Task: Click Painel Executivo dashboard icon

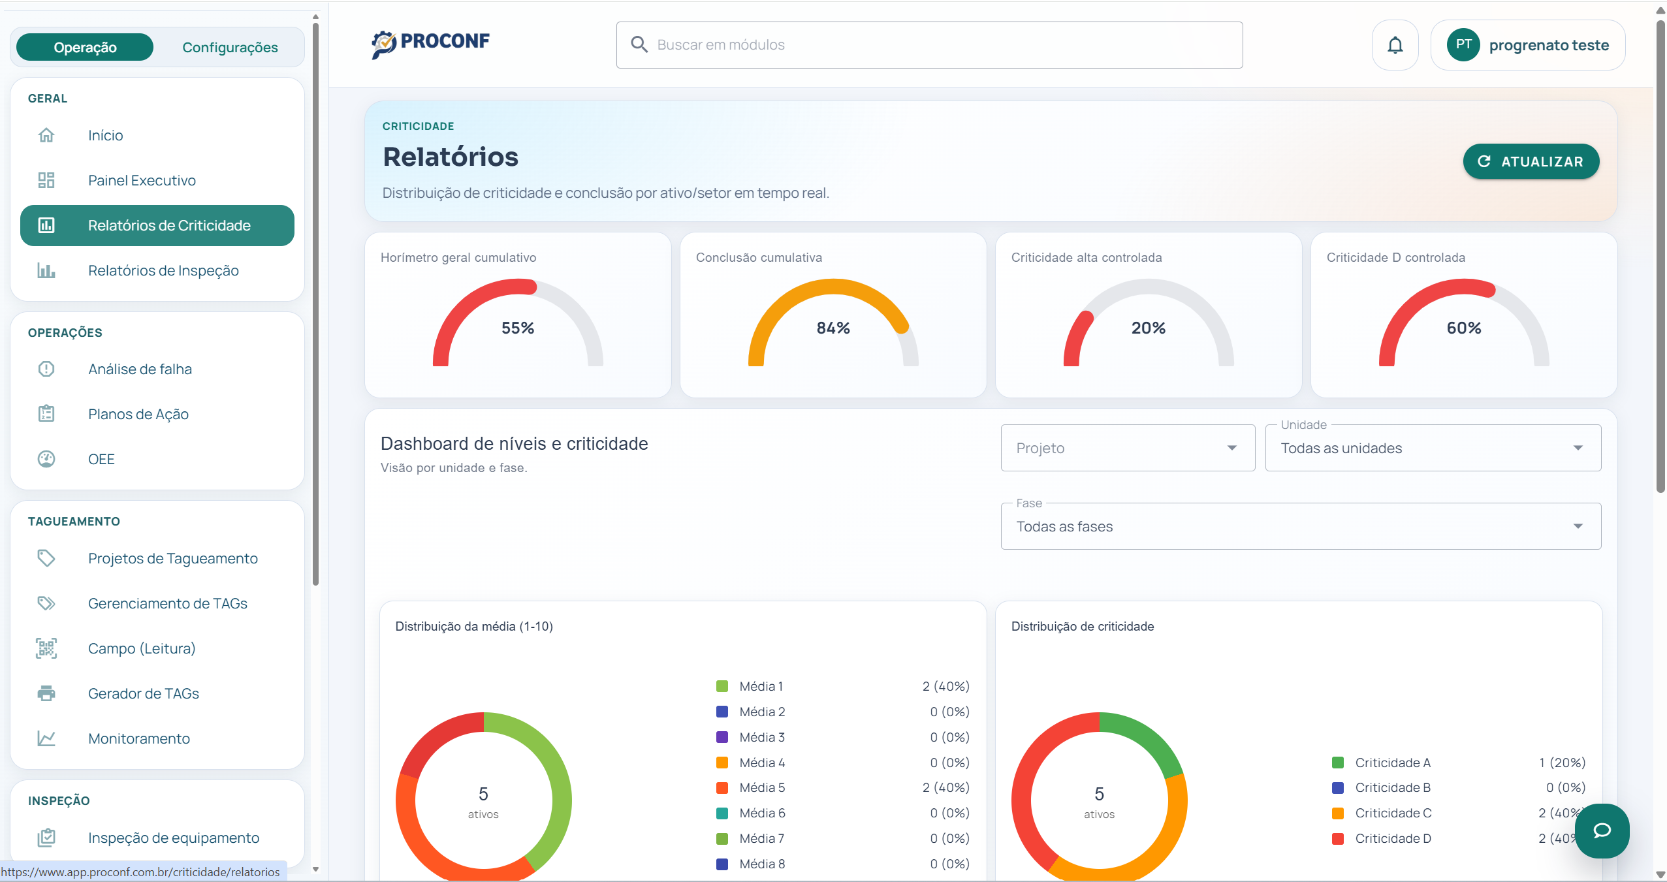Action: pyautogui.click(x=46, y=180)
